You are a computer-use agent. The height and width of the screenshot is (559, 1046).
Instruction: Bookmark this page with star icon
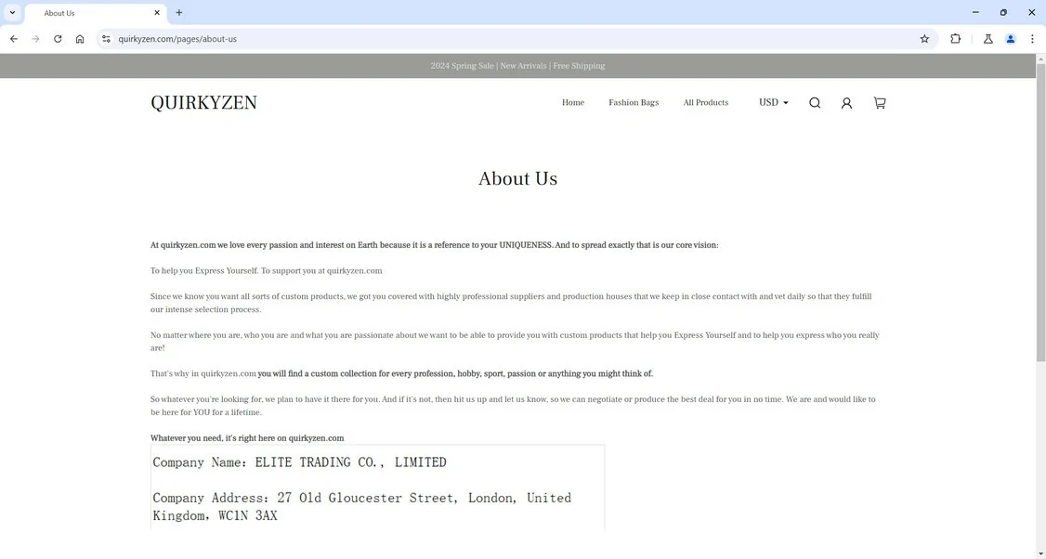(924, 39)
